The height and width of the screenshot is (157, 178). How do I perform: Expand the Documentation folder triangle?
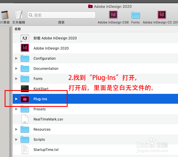[x=16, y=68]
